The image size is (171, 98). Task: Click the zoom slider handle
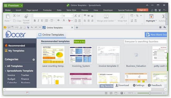point(150,93)
